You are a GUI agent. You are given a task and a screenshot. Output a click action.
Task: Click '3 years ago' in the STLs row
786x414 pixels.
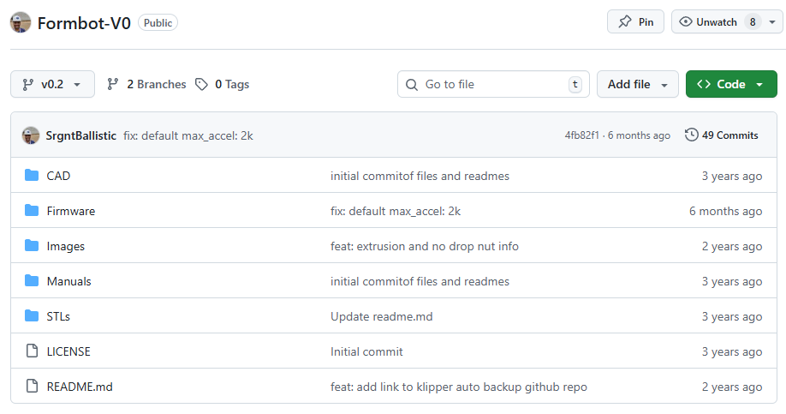pos(732,316)
